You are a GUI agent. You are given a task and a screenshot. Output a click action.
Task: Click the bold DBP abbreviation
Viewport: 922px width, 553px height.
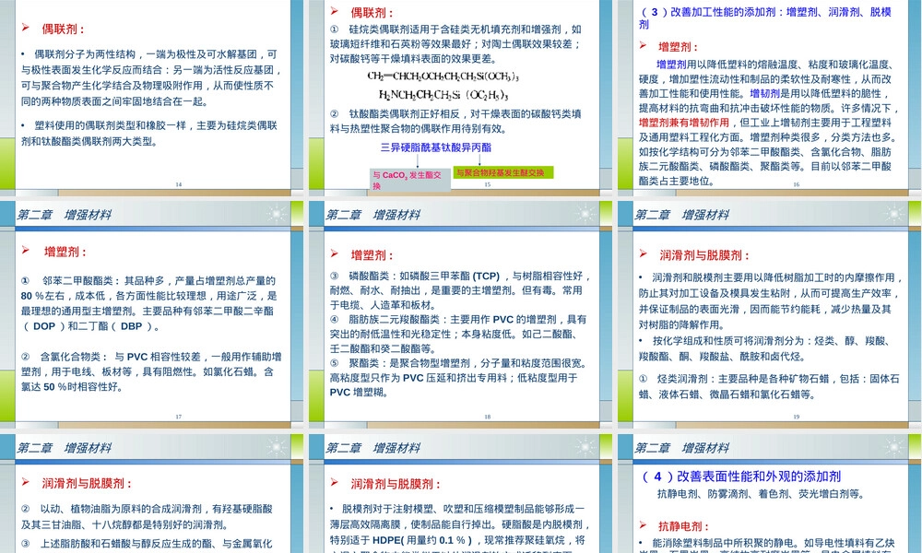131,326
